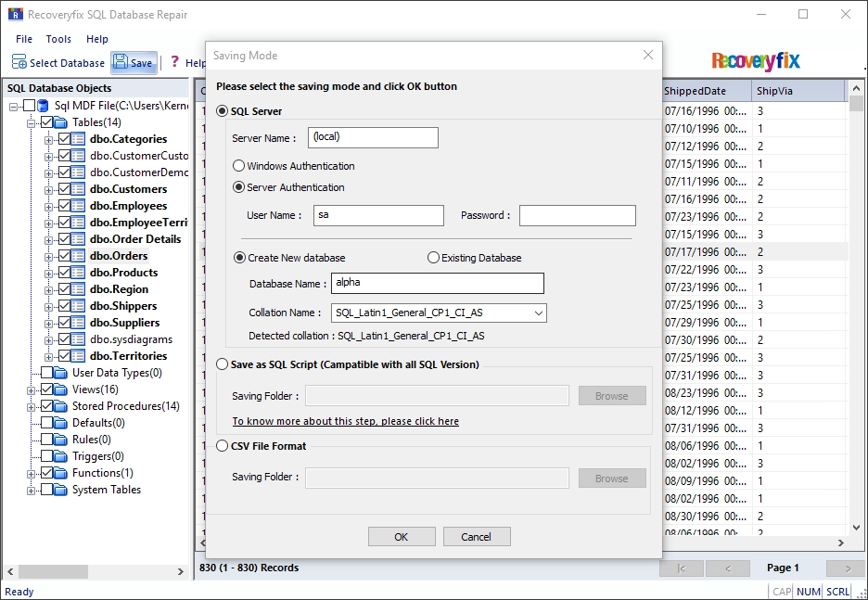Select the Existing Database option

pyautogui.click(x=433, y=258)
